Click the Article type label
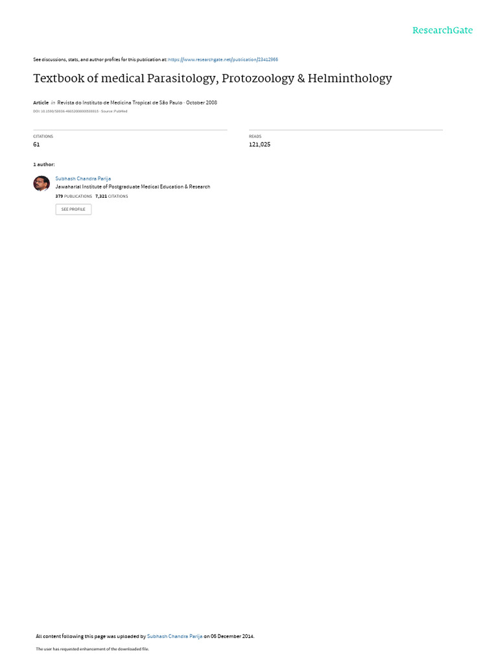 click(41, 102)
